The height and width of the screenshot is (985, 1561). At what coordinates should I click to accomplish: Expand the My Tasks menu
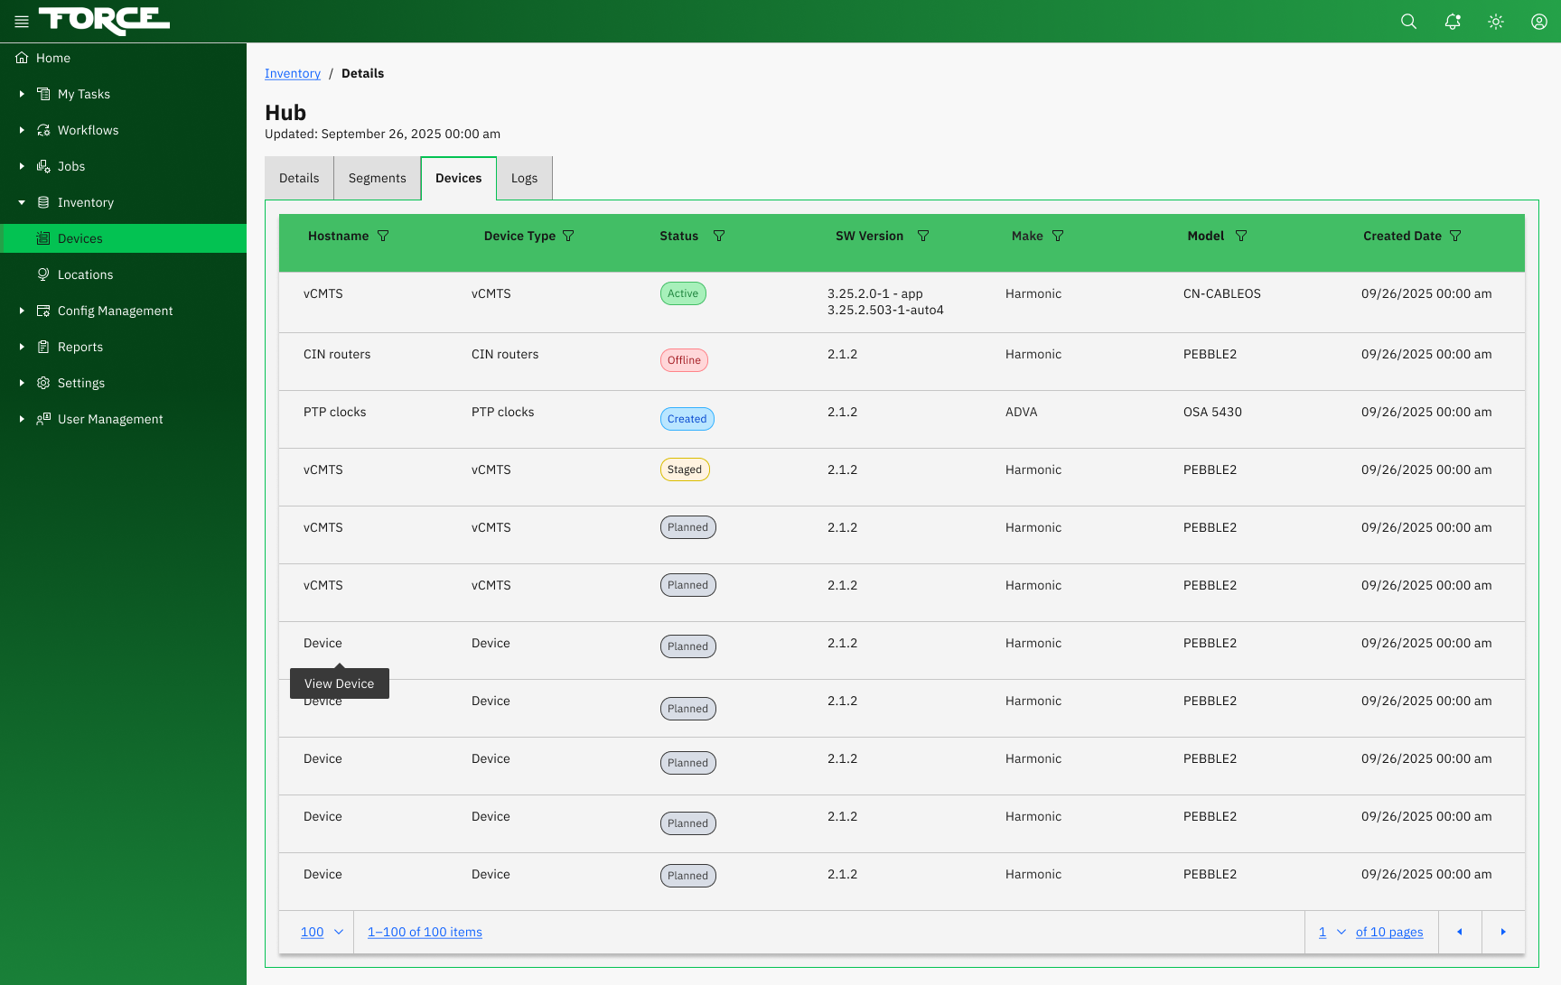click(x=22, y=94)
